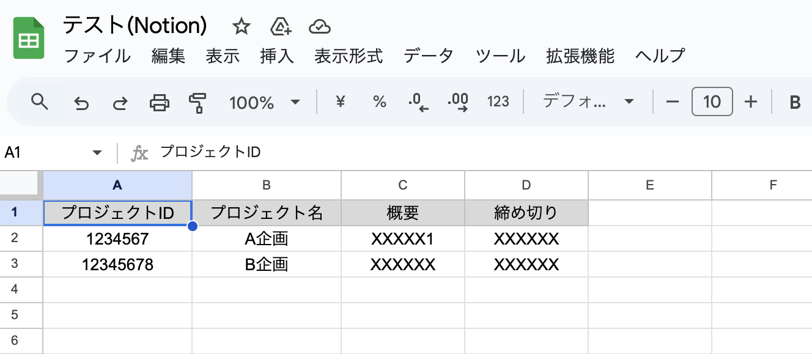Format selection as percent
This screenshot has height=354, width=812.
[380, 102]
